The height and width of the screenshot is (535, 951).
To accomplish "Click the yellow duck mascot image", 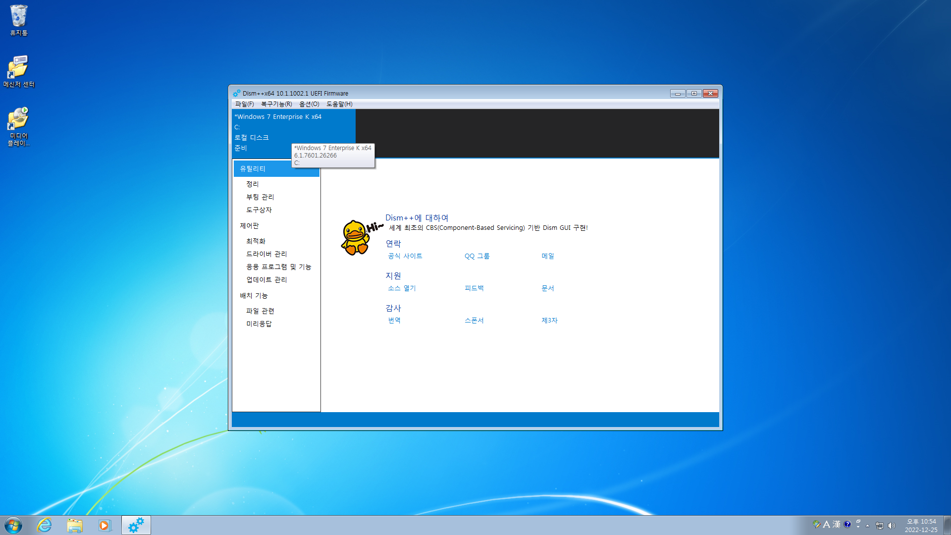I will point(356,238).
